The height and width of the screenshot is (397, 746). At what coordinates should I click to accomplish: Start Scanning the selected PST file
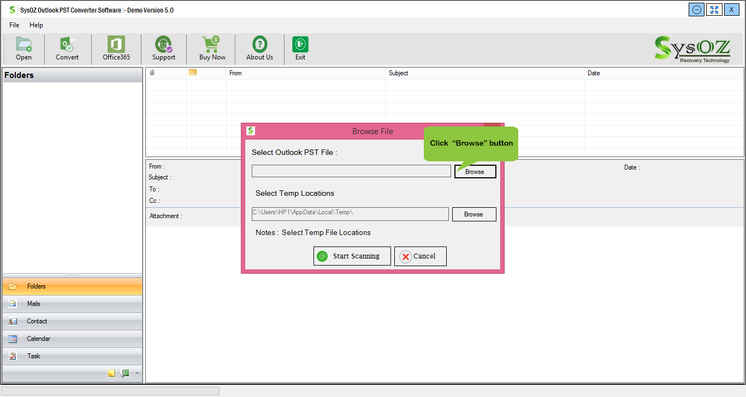tap(352, 256)
